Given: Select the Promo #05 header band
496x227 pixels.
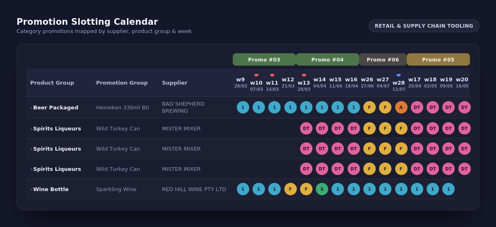Looking at the screenshot, I should click(438, 59).
